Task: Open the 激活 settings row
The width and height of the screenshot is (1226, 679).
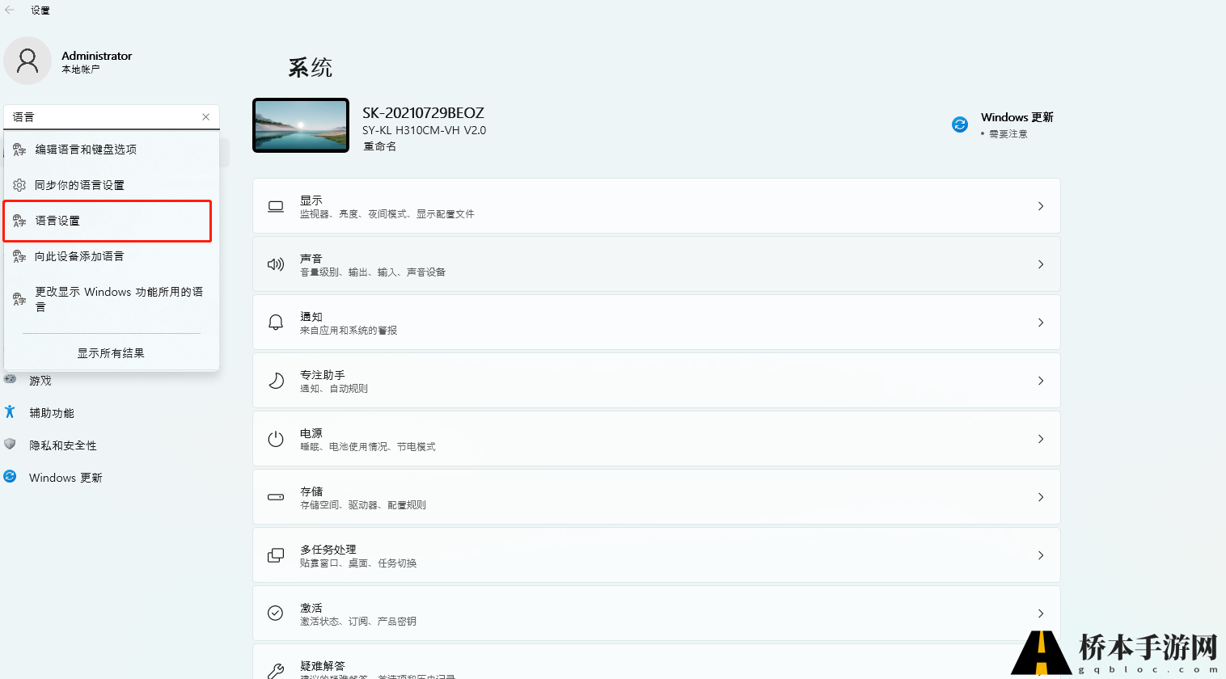Action: (656, 614)
